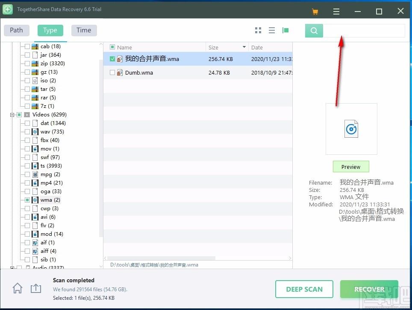Image resolution: width=412 pixels, height=310 pixels.
Task: Switch to list details view
Action: [272, 30]
